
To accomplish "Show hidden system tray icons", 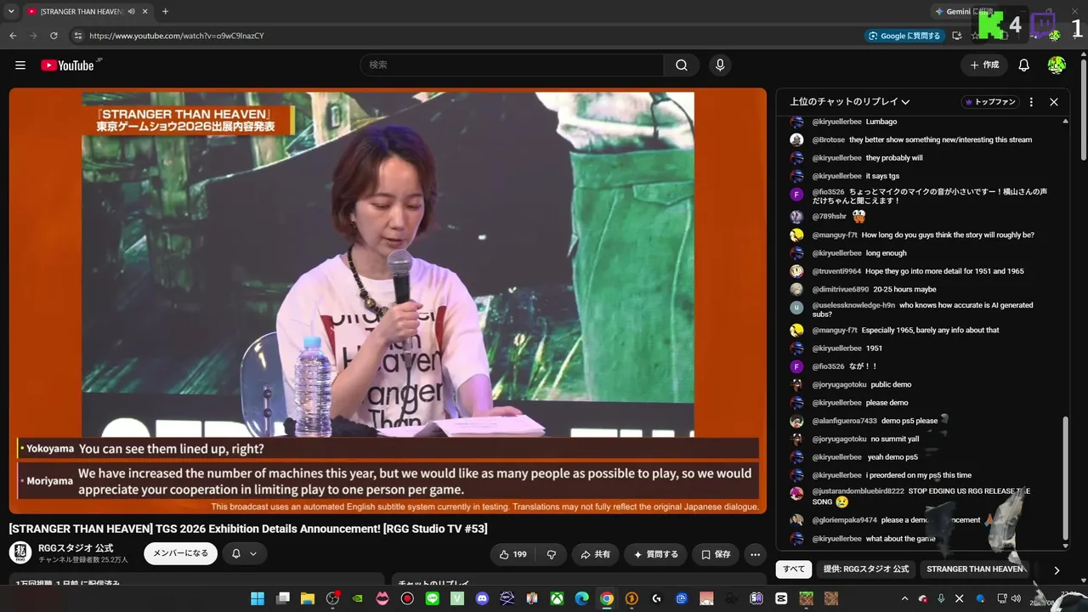I will 904,598.
